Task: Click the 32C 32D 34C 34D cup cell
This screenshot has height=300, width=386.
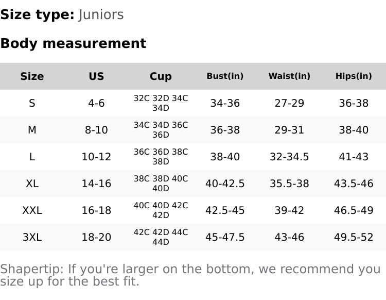Action: (161, 103)
